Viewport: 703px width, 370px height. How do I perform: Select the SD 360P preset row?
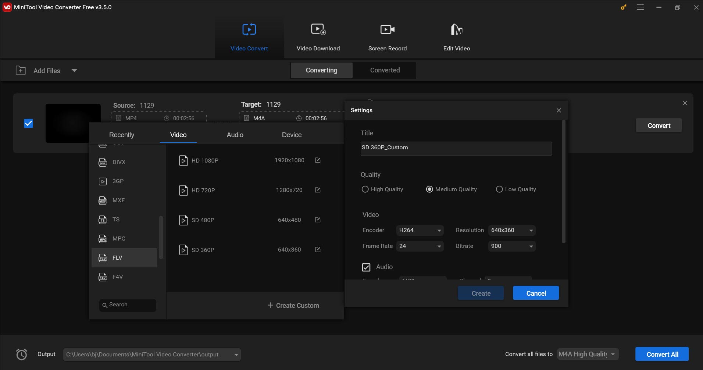pyautogui.click(x=255, y=250)
